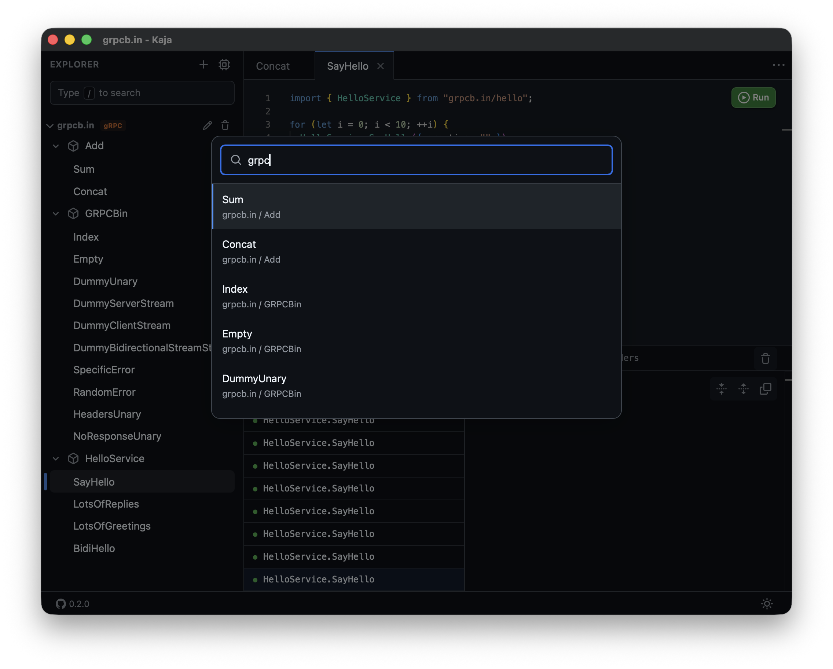Viewport: 833px width, 669px height.
Task: Select the Index result in search popup
Action: point(416,296)
